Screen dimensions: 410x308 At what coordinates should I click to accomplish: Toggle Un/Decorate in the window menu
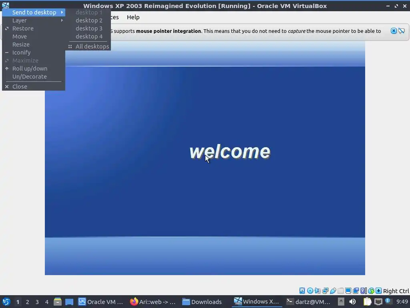click(34, 77)
